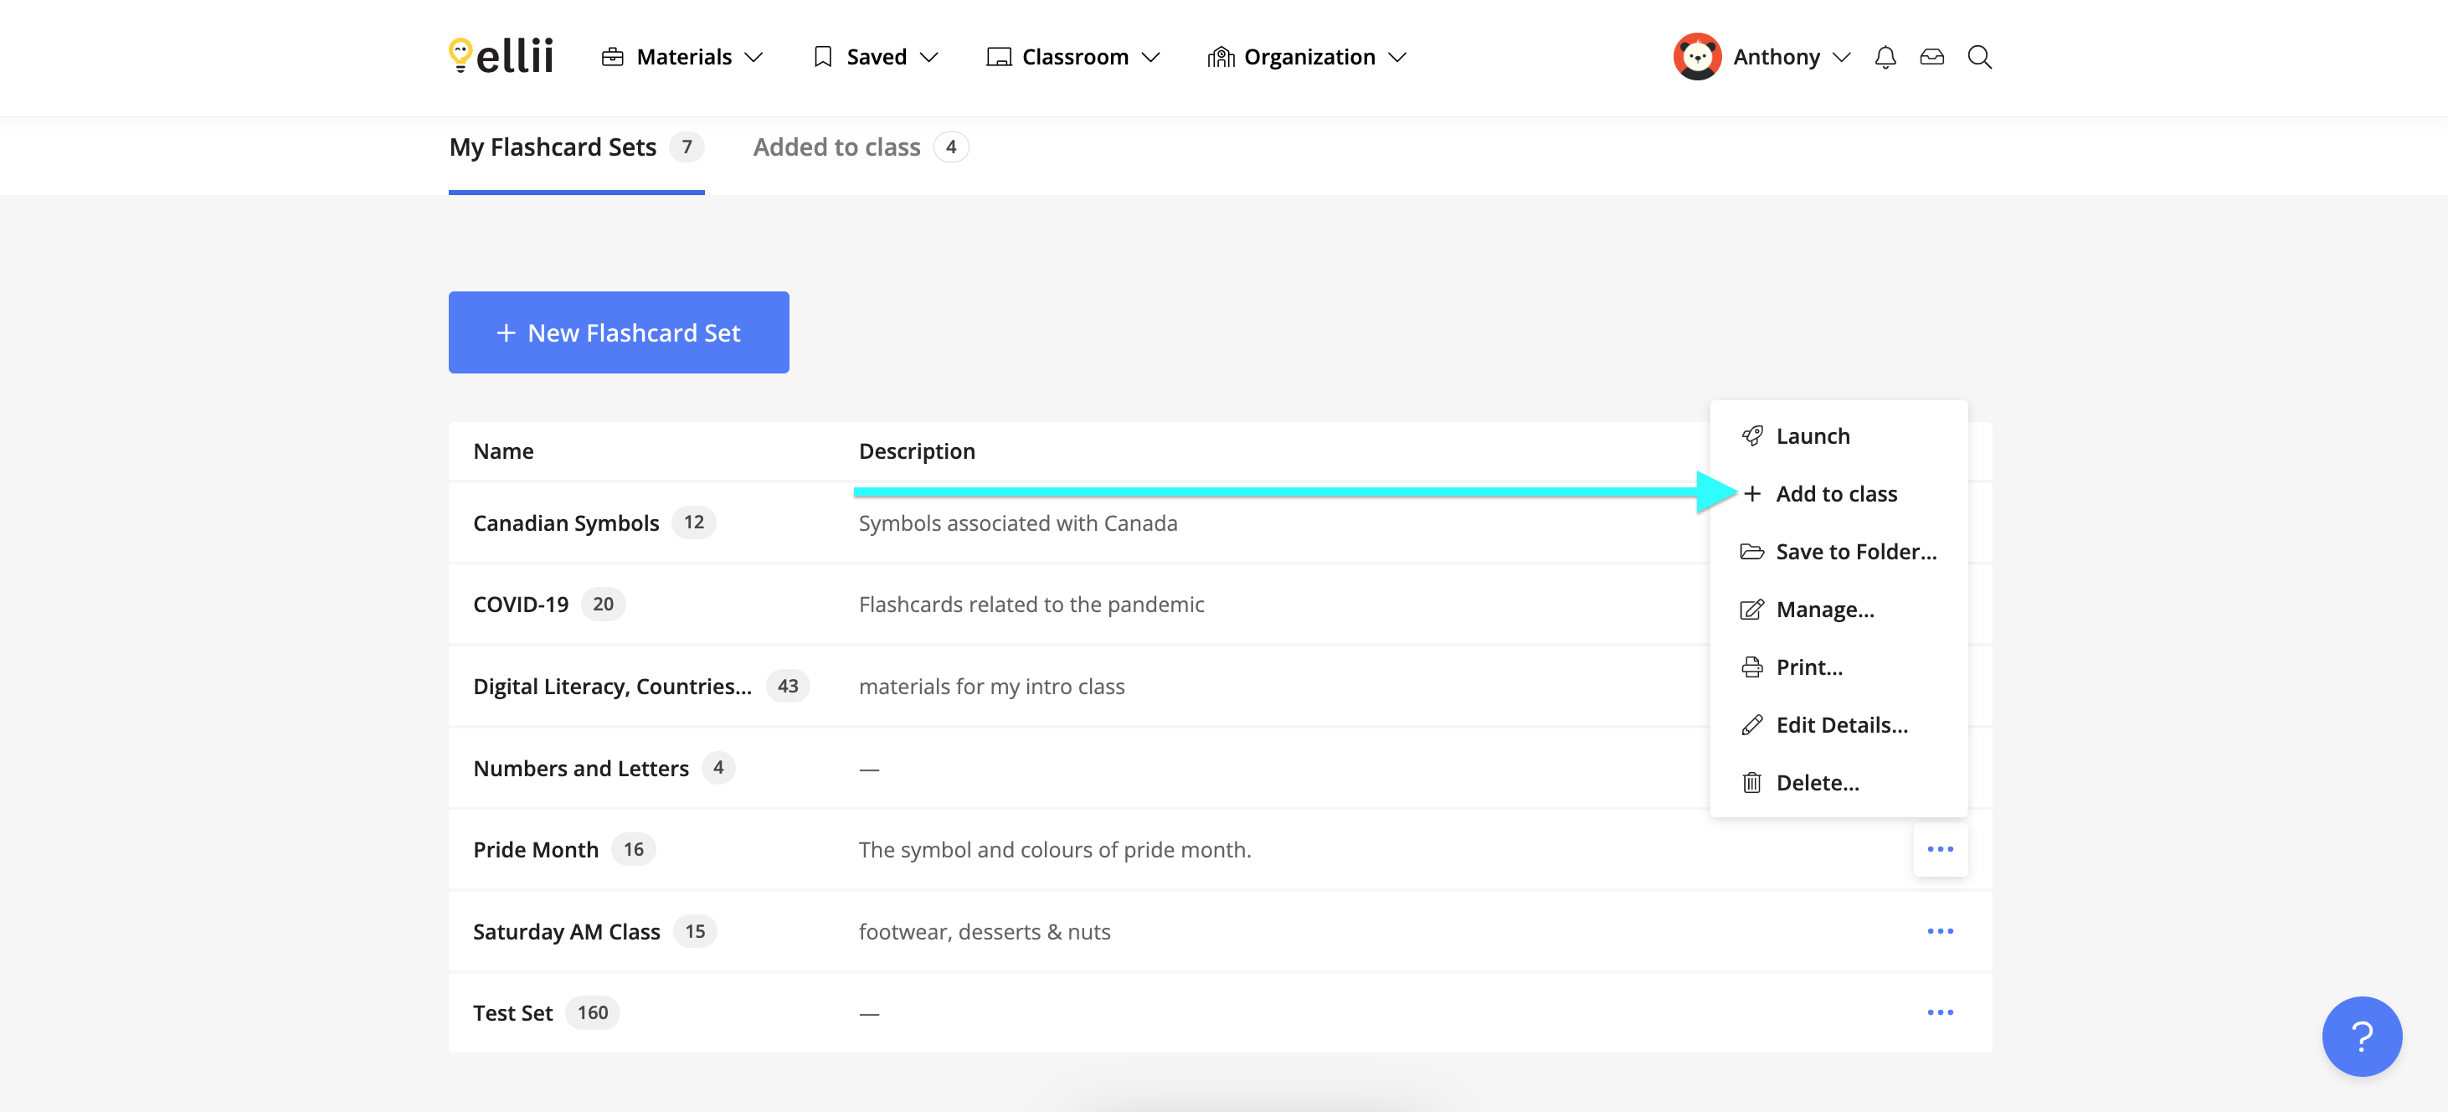Image resolution: width=2448 pixels, height=1112 pixels.
Task: Click the ellii logo
Action: coord(501,56)
